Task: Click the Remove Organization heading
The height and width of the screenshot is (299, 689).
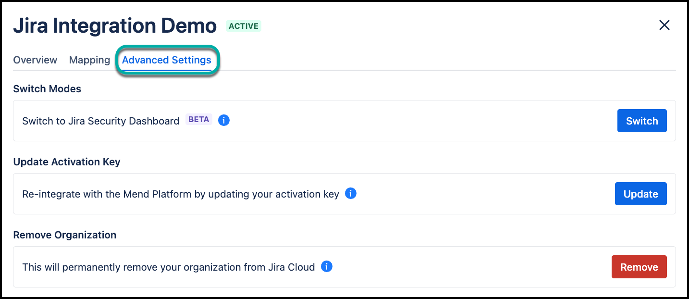Action: (x=65, y=235)
